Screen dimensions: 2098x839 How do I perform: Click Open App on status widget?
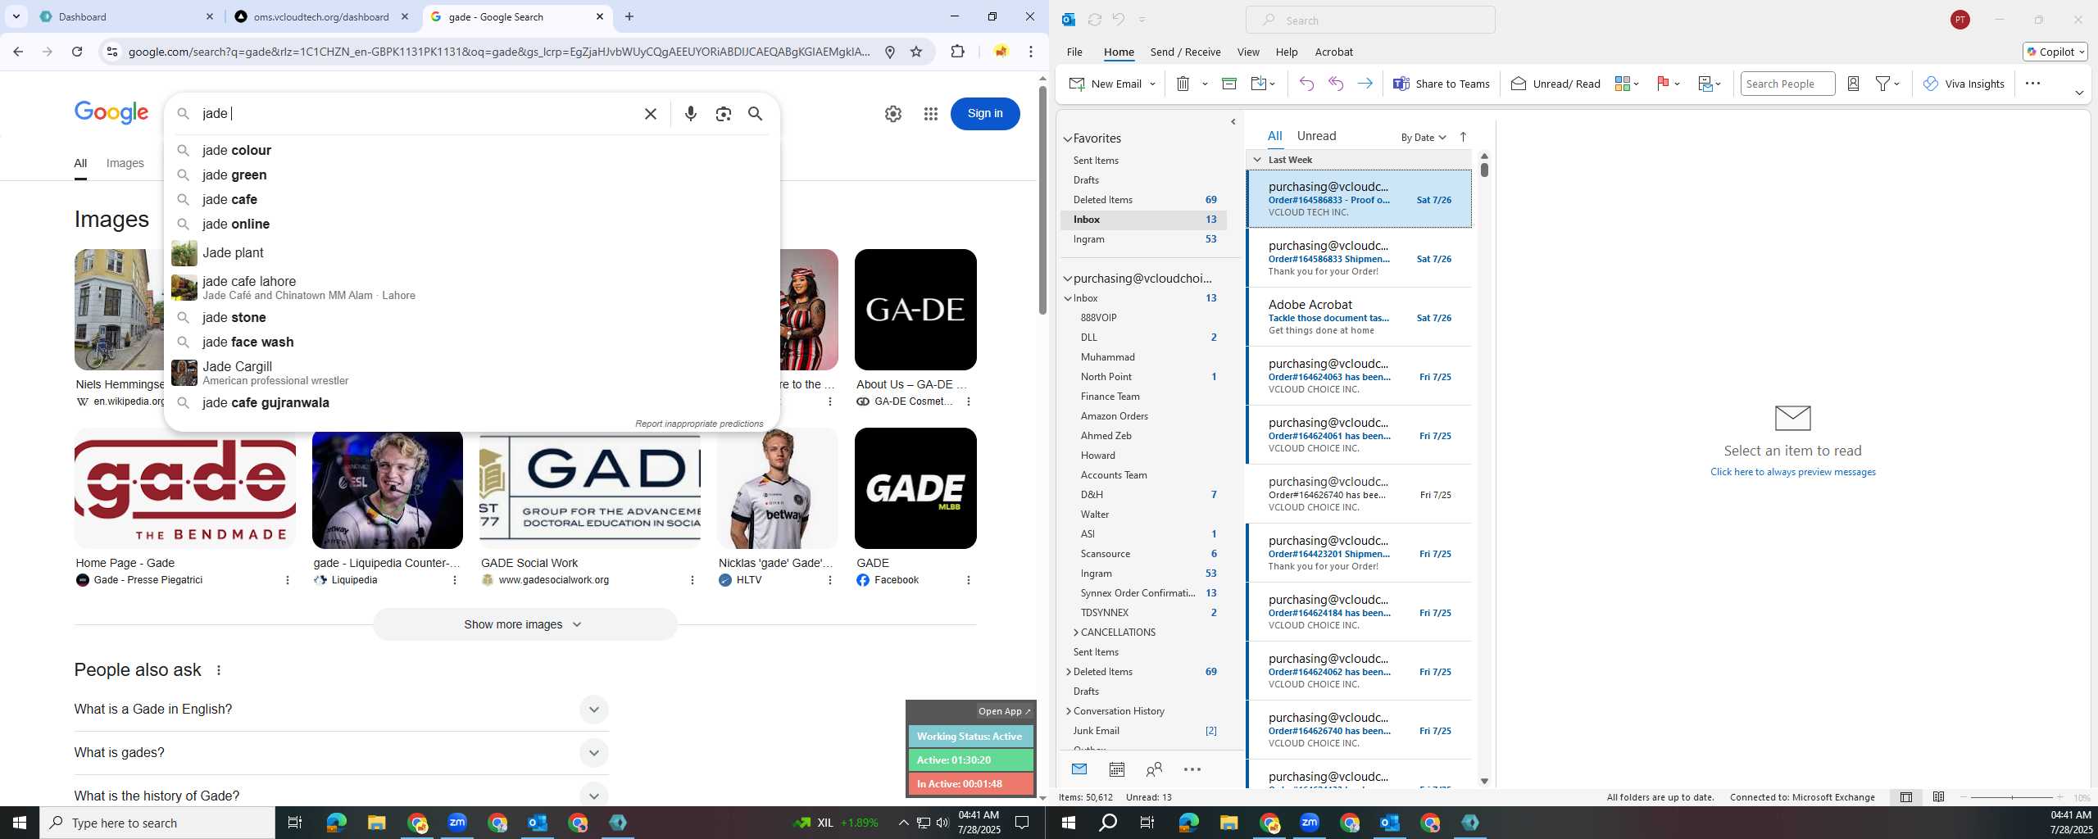click(1003, 711)
